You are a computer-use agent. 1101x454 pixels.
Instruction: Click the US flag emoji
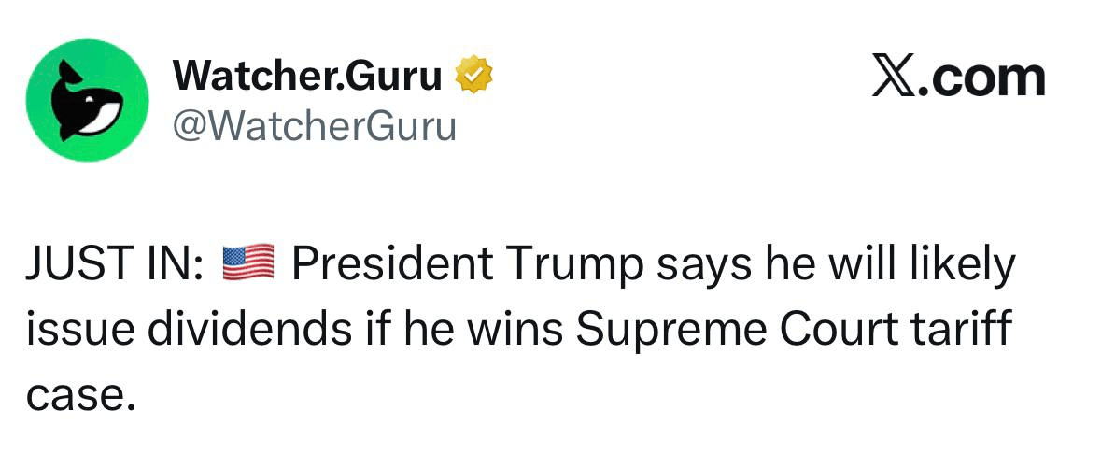point(247,264)
